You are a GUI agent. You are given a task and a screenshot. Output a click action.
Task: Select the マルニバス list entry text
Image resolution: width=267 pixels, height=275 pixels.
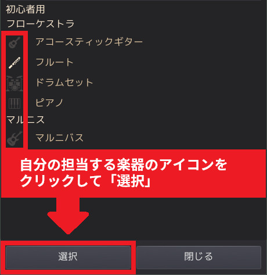click(x=60, y=138)
